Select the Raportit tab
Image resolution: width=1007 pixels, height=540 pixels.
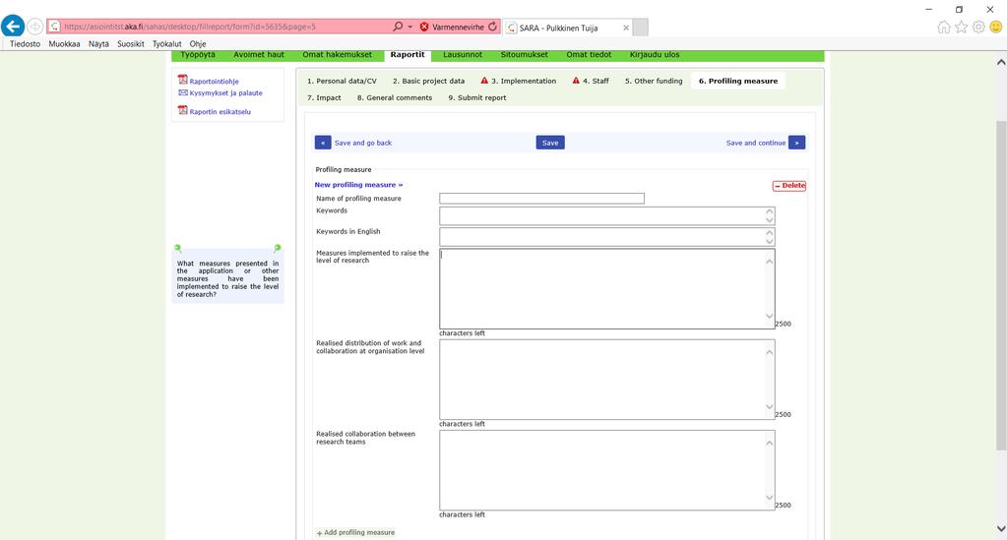(408, 55)
